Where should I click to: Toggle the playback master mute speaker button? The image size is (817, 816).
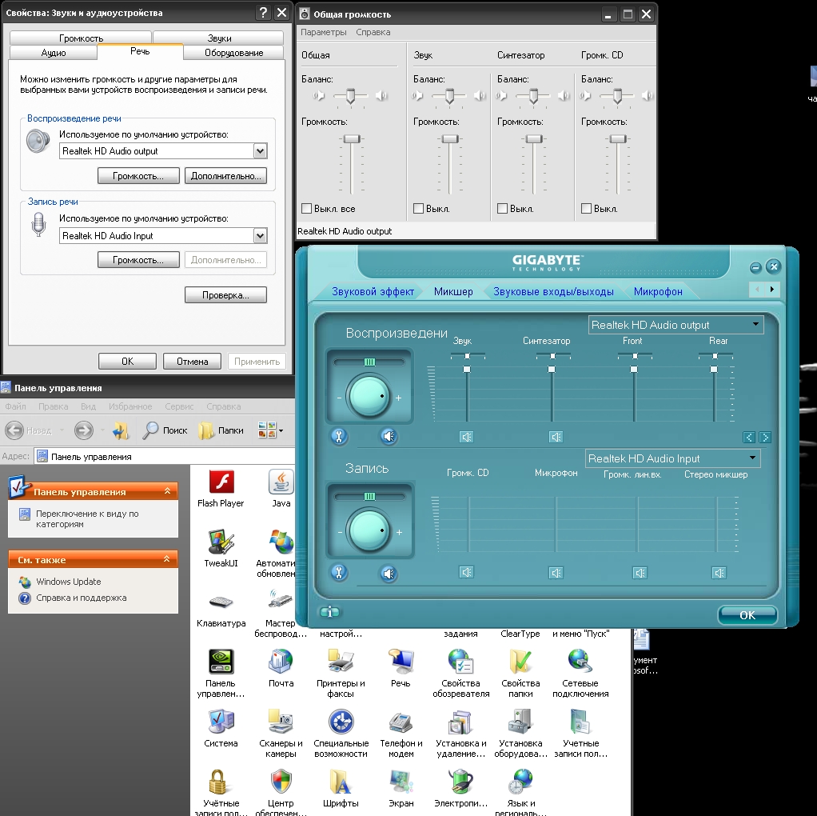coord(389,436)
